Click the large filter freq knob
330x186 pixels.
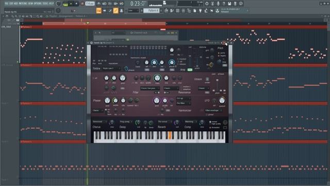click(157, 78)
